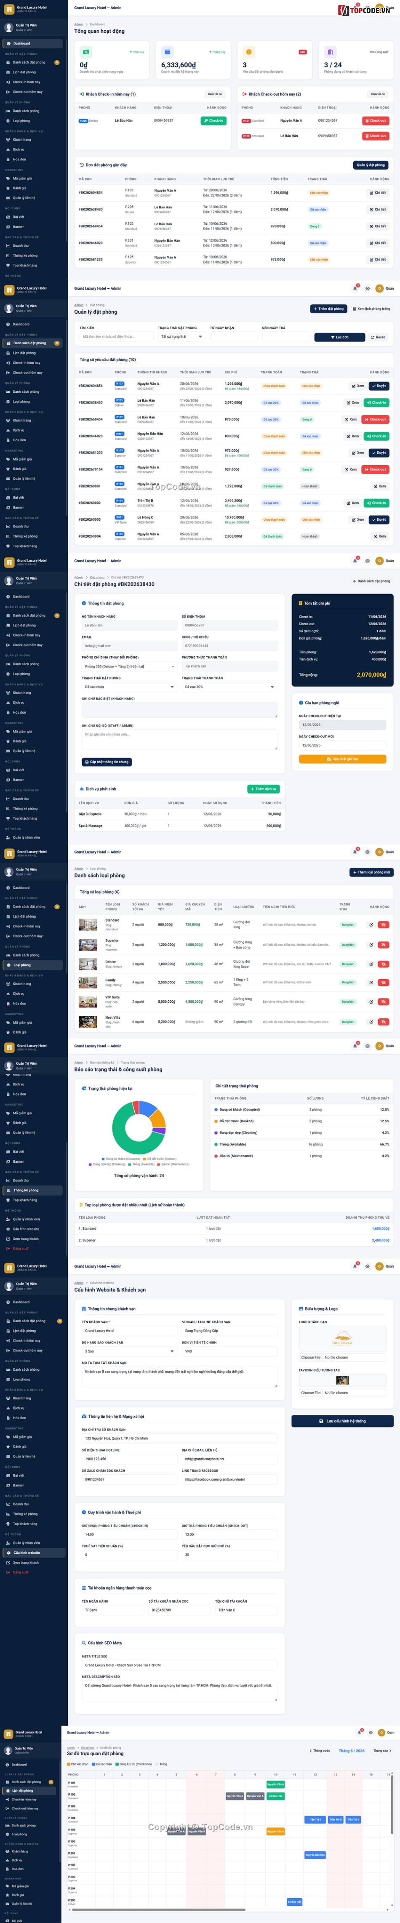Click monthly revenue icon on 6,333,600đ card
The width and height of the screenshot is (400, 1923).
point(166,51)
